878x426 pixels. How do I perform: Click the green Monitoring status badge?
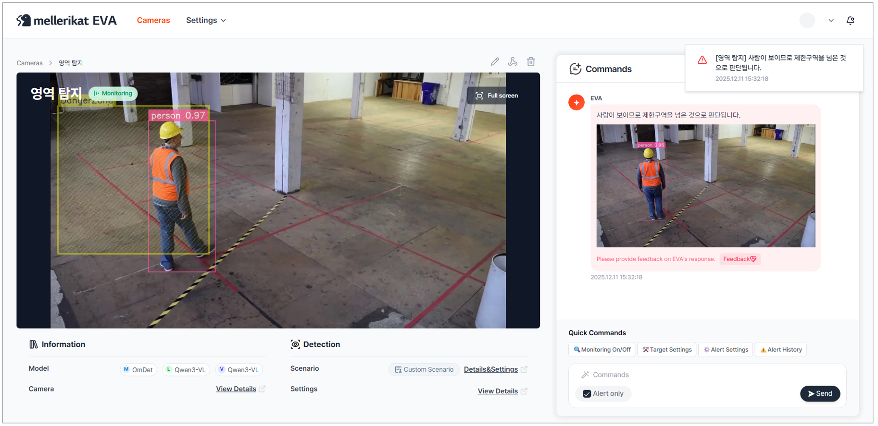[x=113, y=94]
